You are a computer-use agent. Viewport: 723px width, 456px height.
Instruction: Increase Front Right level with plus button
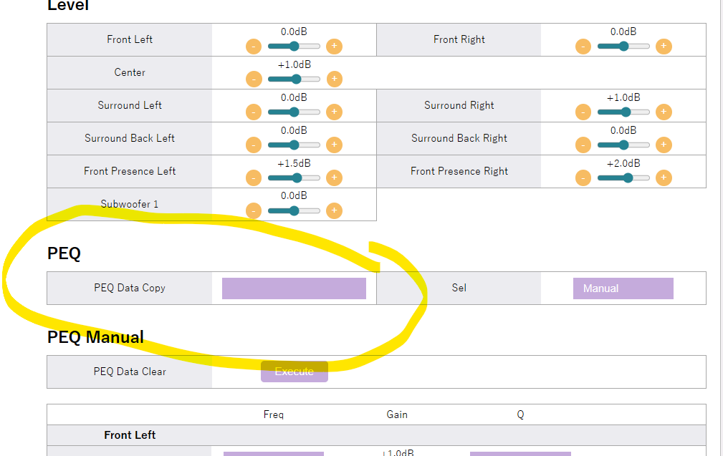(664, 47)
